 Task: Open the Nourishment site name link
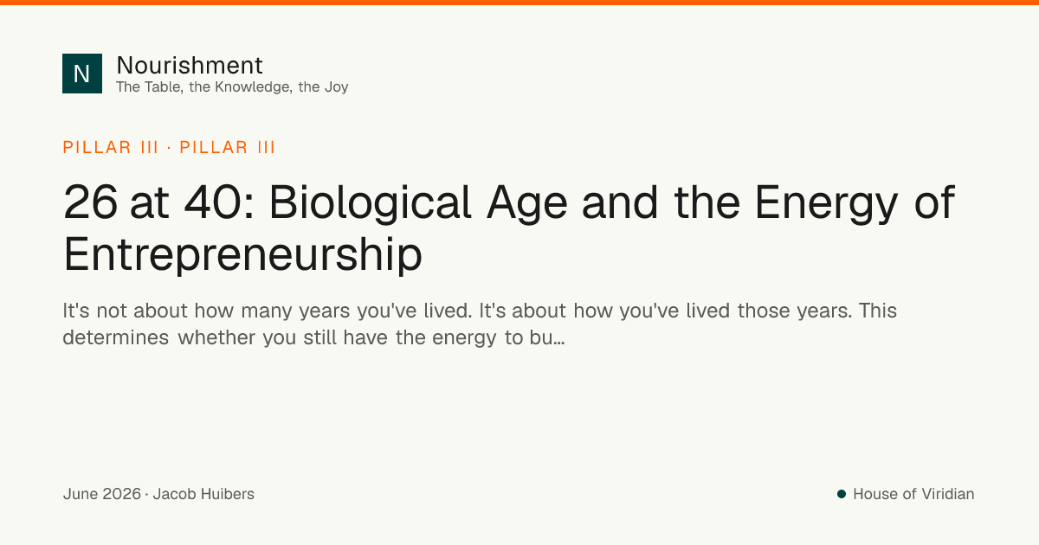(x=190, y=65)
